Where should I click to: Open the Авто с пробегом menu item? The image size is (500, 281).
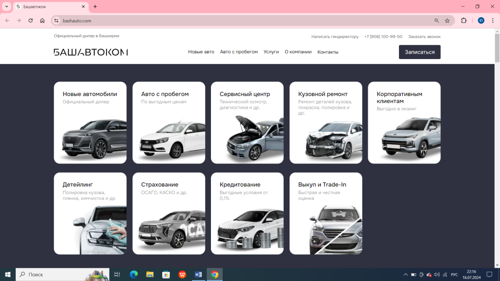(x=239, y=52)
